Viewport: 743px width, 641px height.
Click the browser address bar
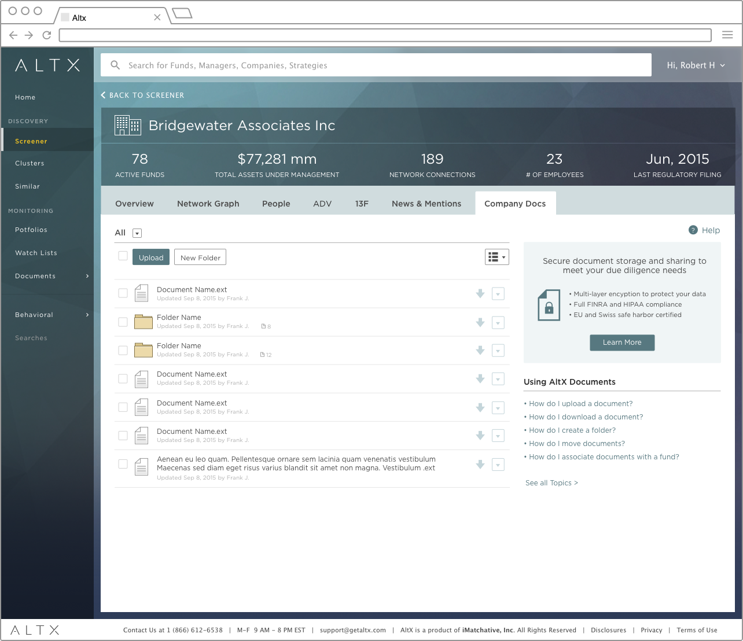click(x=385, y=35)
